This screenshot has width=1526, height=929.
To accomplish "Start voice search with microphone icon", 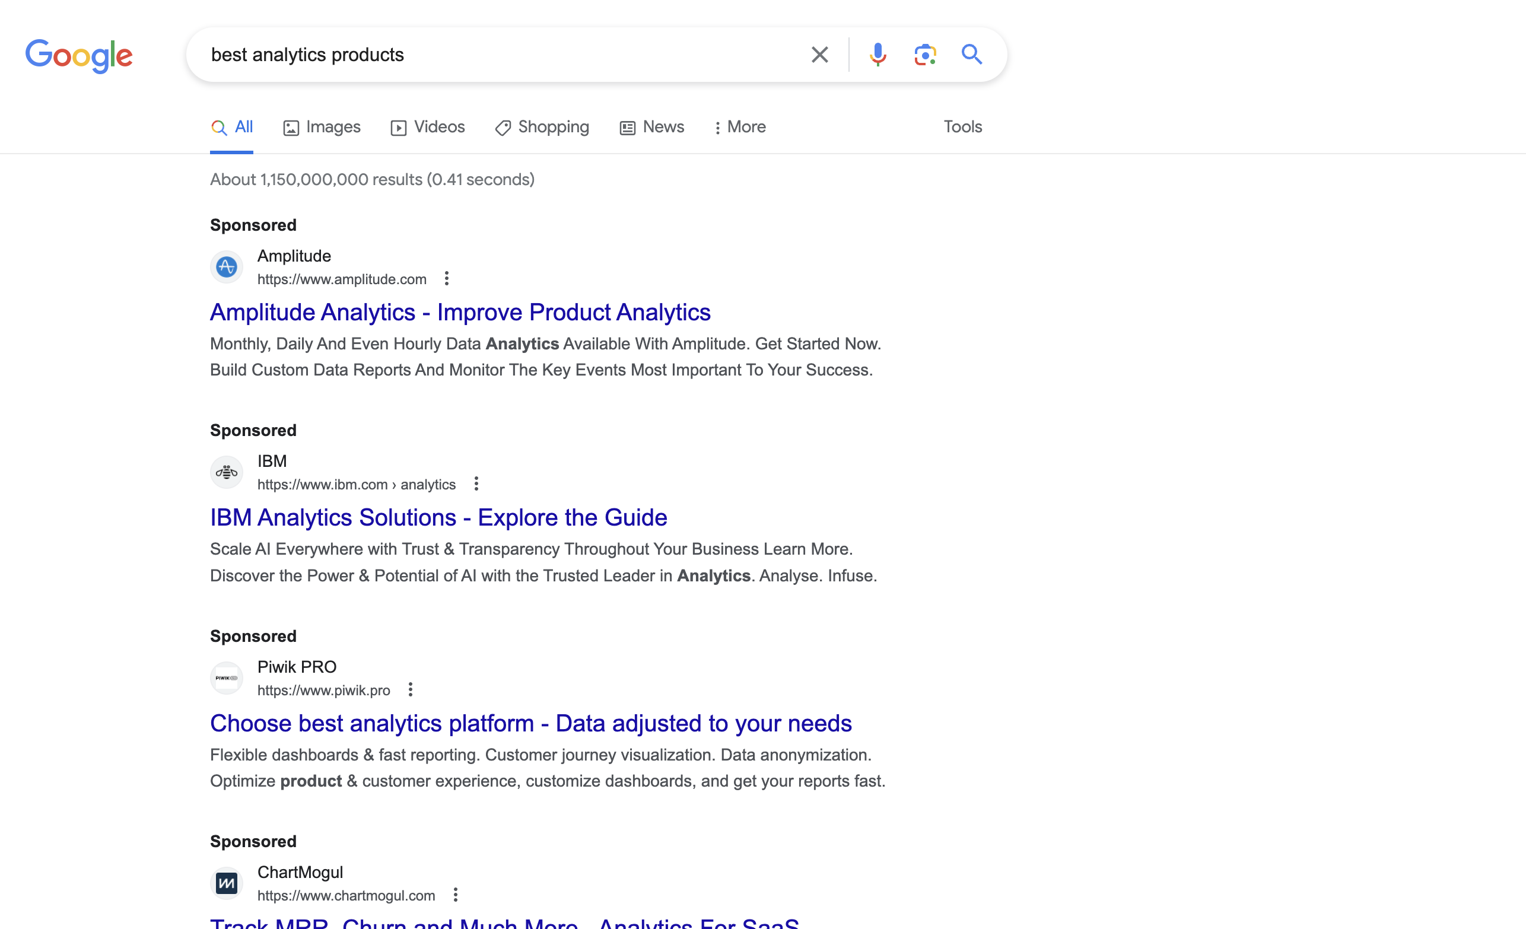I will pyautogui.click(x=877, y=55).
